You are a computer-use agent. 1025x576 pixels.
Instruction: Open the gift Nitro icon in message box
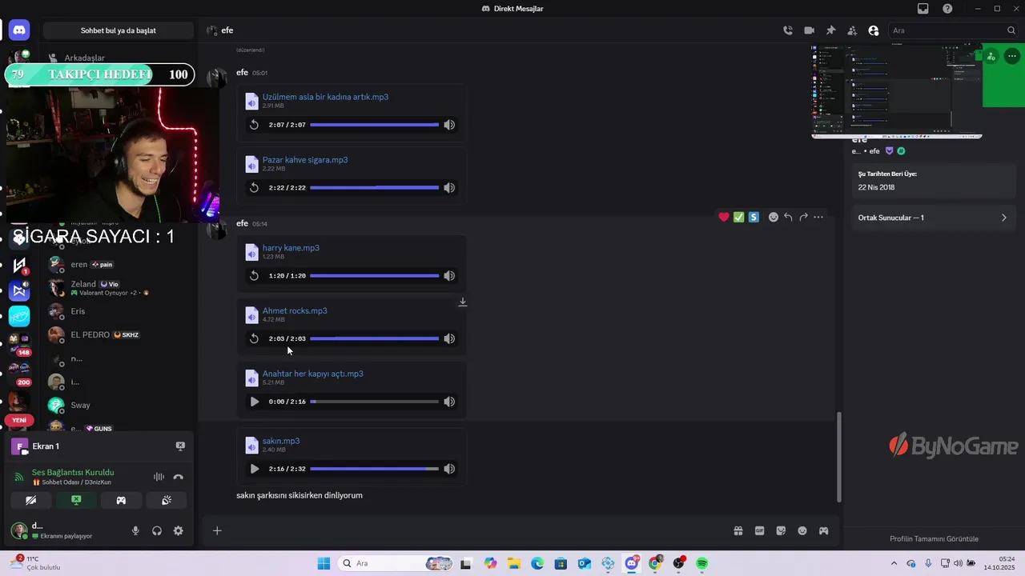click(x=738, y=530)
